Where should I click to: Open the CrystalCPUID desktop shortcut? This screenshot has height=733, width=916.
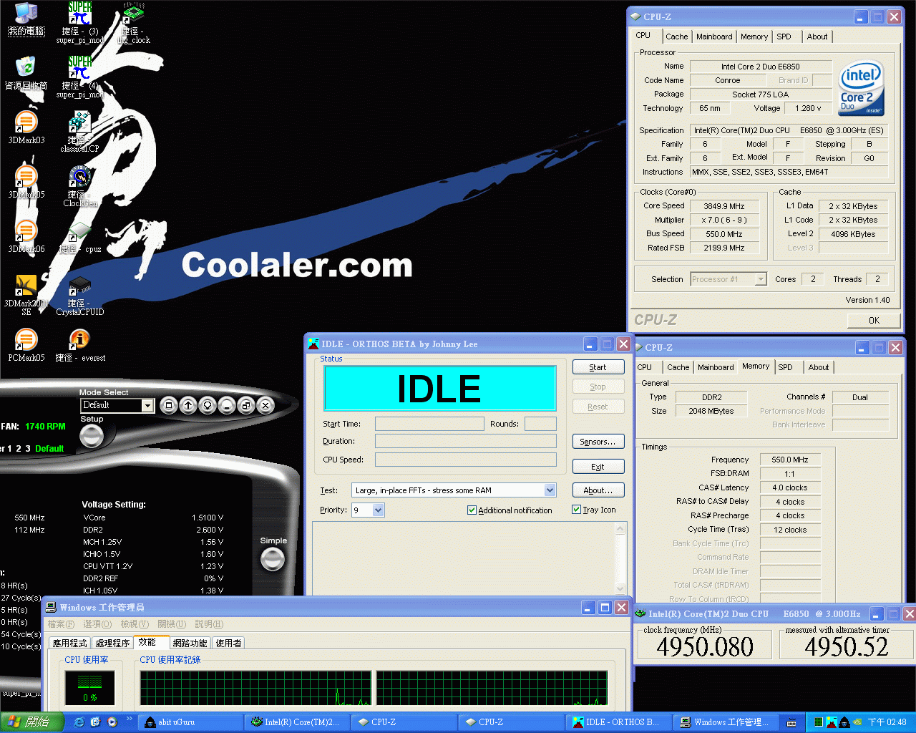79,295
